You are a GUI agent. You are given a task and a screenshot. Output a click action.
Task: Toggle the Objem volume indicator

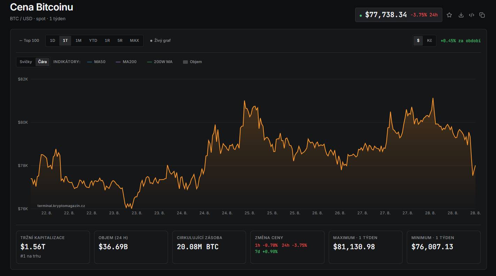tap(192, 62)
